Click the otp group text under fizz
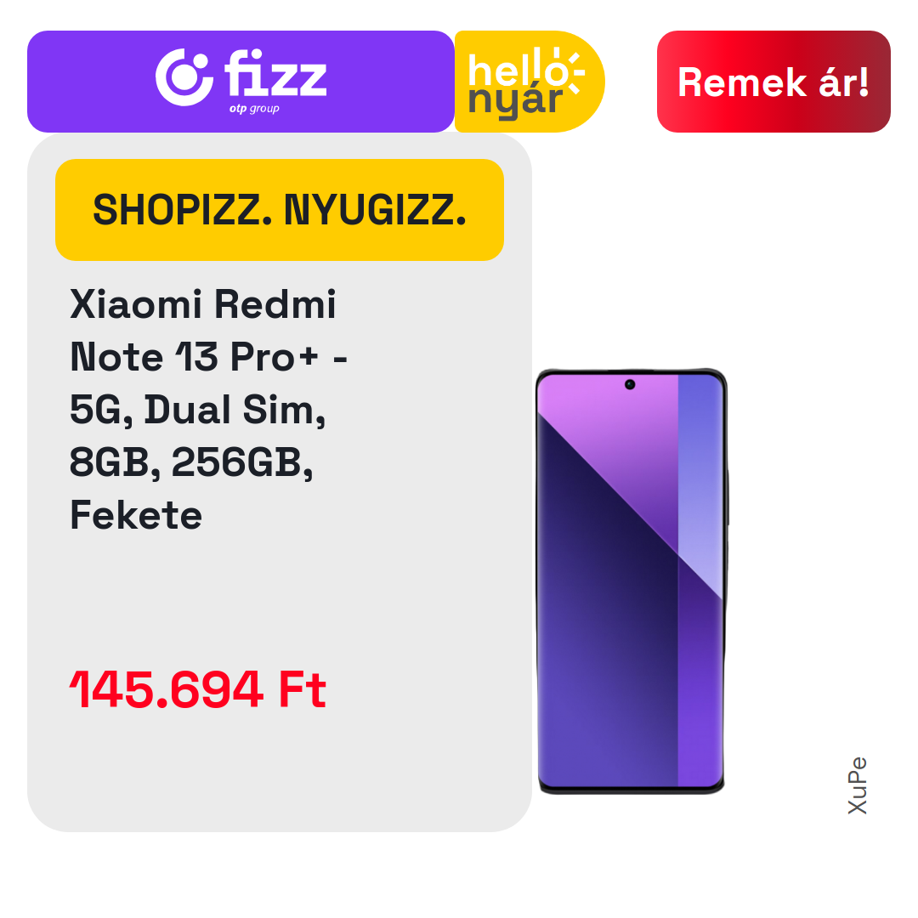The width and height of the screenshot is (918, 918). (254, 108)
